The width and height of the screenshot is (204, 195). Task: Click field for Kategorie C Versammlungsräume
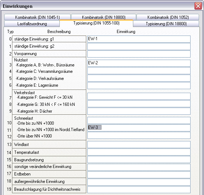139,71
